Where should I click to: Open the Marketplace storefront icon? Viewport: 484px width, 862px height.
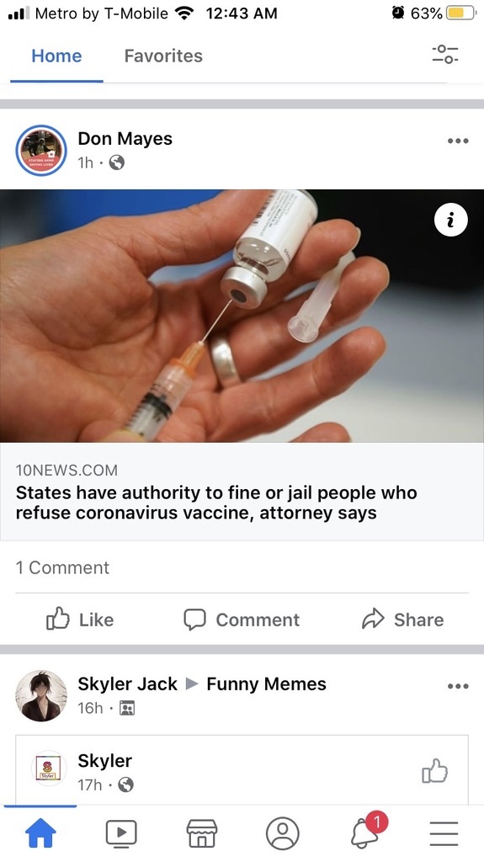[x=202, y=833]
